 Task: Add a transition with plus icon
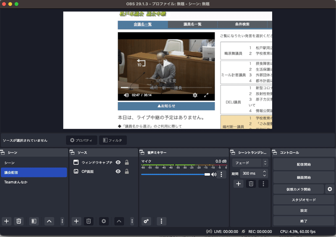tap(238, 184)
